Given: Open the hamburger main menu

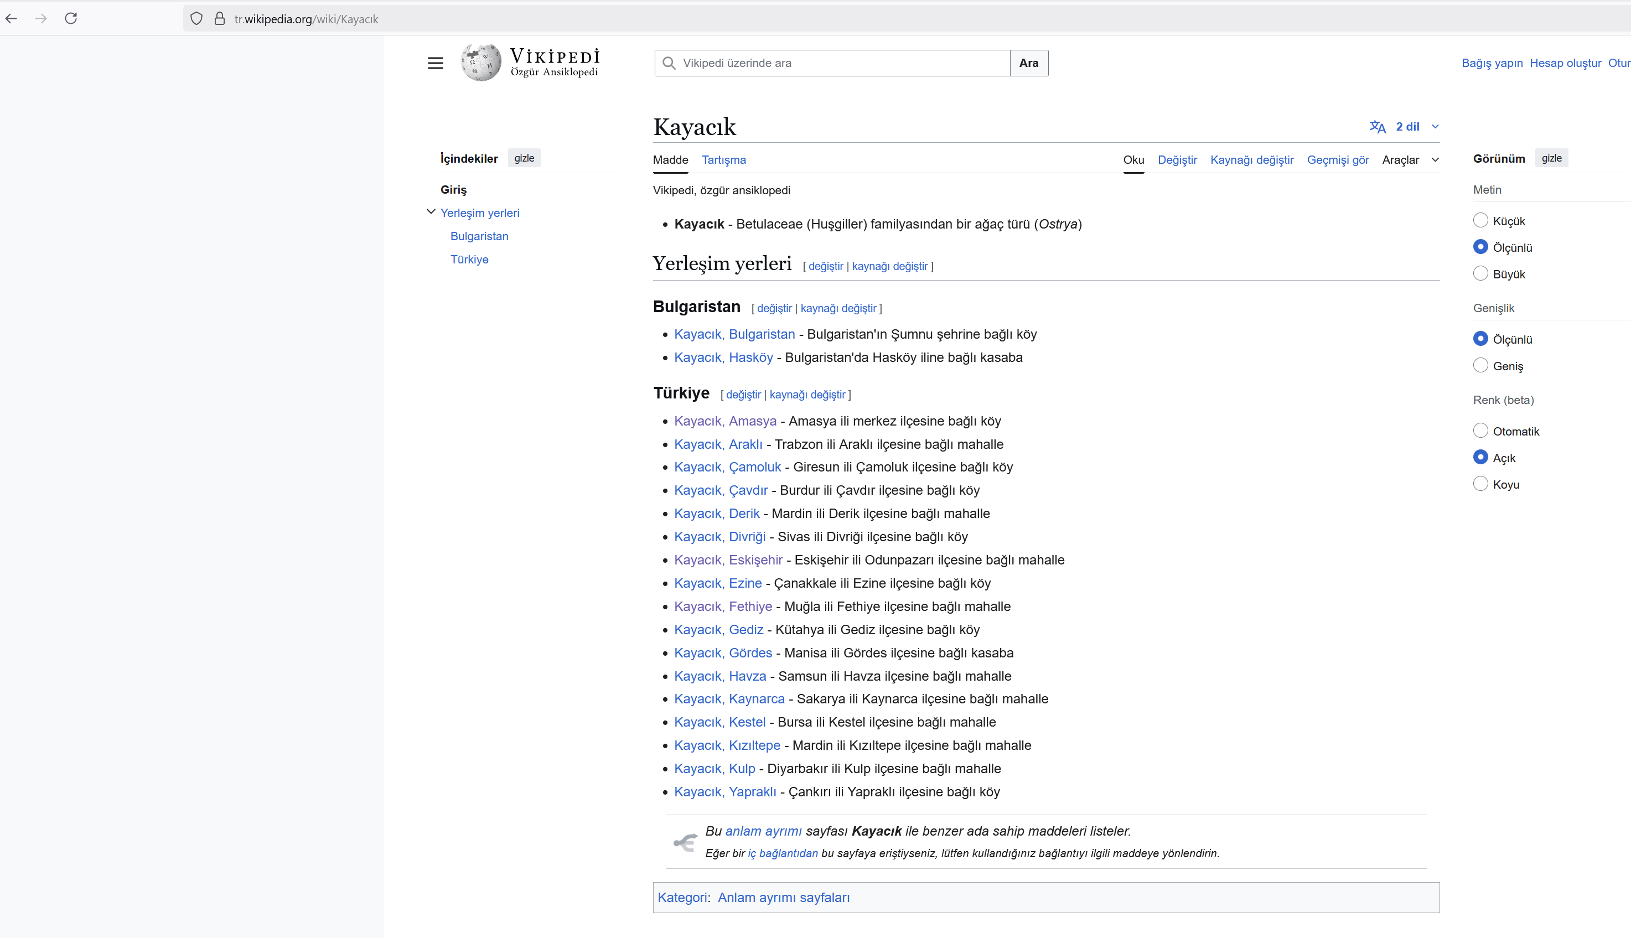Looking at the screenshot, I should tap(436, 63).
